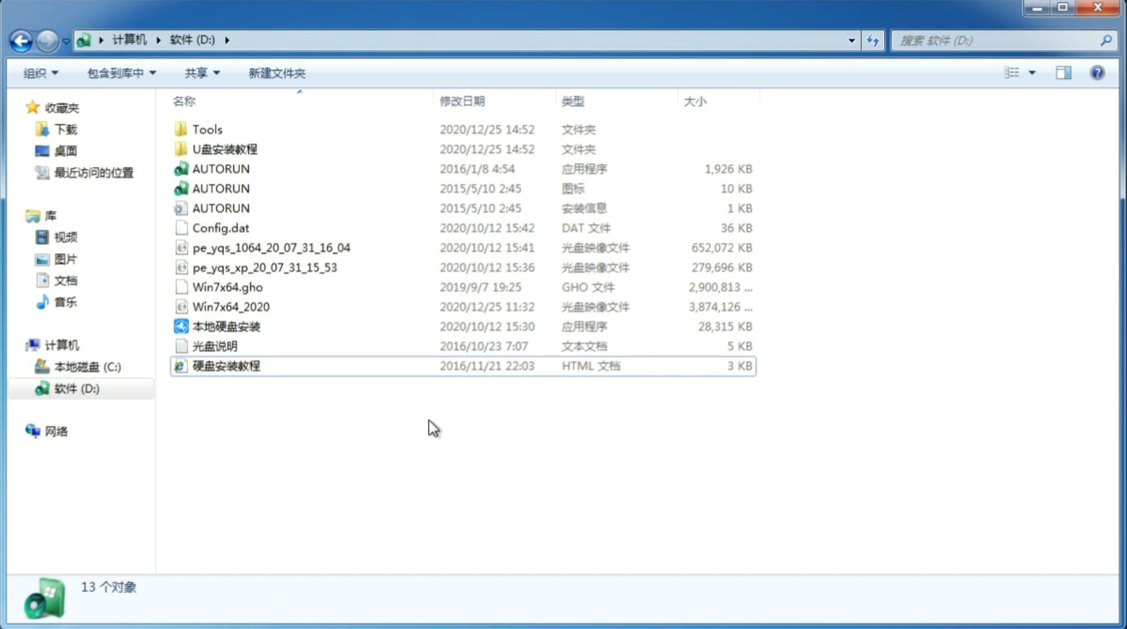Open 光盘说明 text document

pos(214,345)
